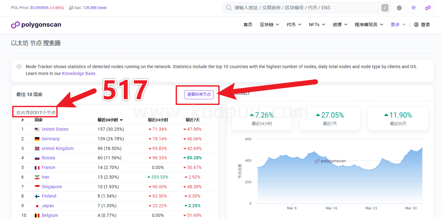The image size is (442, 219).
Task: Click the 登录 sign-in link
Action: tap(426, 25)
